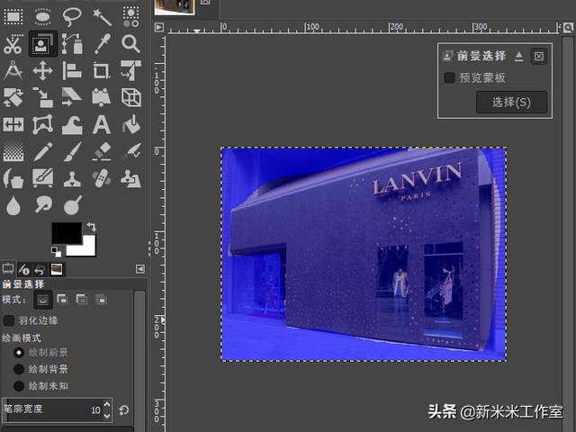
Task: Select the Scale tool
Action: [42, 98]
